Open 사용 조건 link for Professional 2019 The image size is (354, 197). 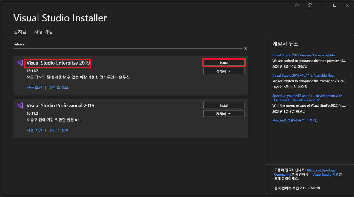pyautogui.click(x=34, y=130)
